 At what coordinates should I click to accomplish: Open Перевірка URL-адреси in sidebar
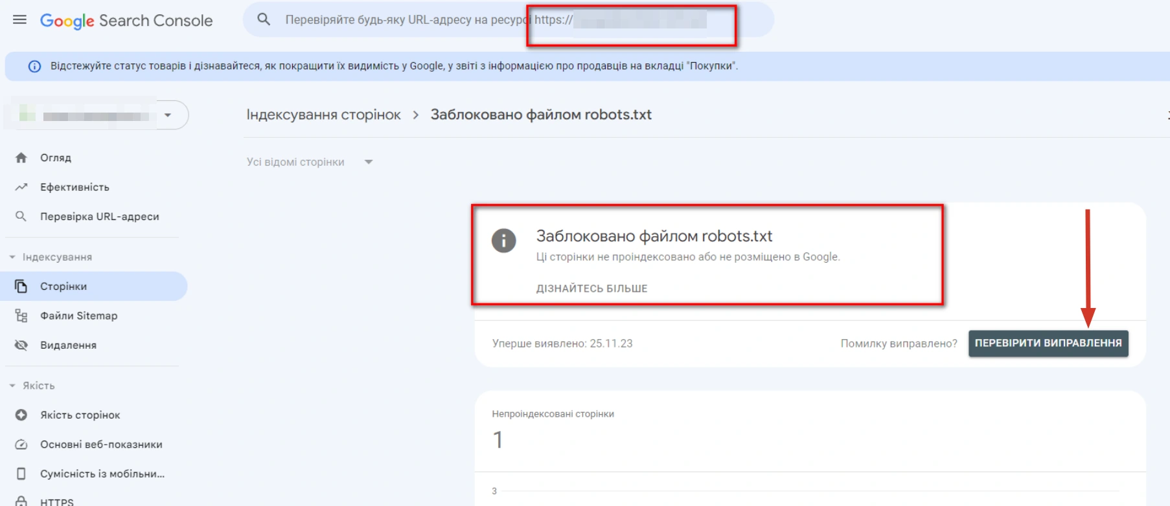[99, 217]
